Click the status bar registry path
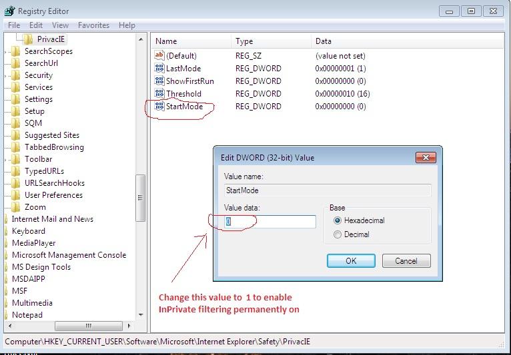This screenshot has height=355, width=511. tap(157, 342)
